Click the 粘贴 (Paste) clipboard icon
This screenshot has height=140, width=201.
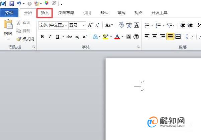(8, 24)
